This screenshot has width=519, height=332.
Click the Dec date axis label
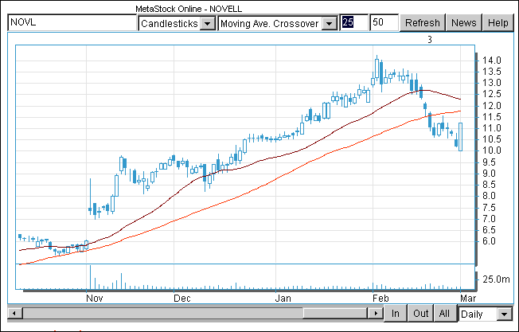tap(182, 299)
